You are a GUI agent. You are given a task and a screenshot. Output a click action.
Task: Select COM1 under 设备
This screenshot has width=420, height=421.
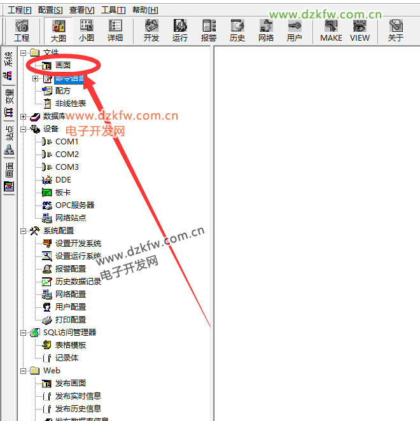(x=67, y=142)
